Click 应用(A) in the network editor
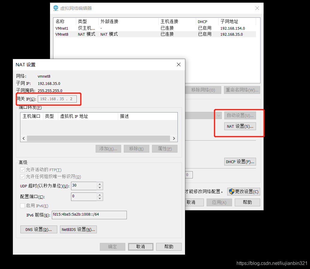Screen dimensions: 310x269 tap(219, 202)
